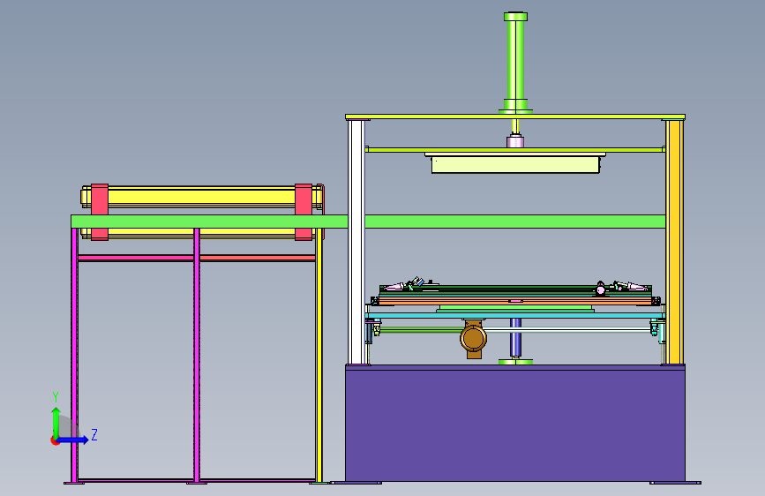This screenshot has height=496, width=765.
Task: Select the orange plate in the fixture
Action: 515,301
